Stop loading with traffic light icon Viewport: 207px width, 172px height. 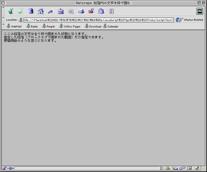111,11
